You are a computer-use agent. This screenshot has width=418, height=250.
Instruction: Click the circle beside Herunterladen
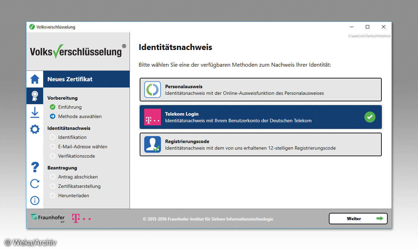[53, 195]
